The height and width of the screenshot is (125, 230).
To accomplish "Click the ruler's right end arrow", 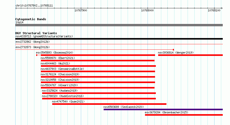I will [222, 8].
